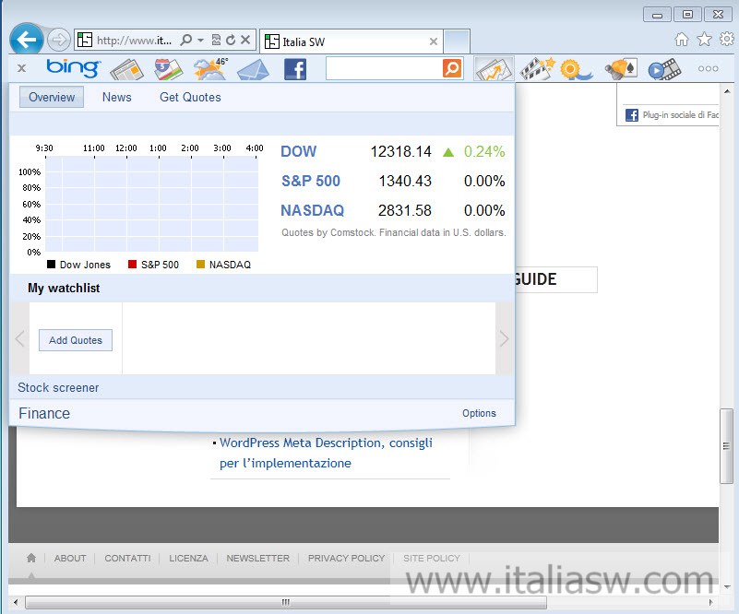The width and height of the screenshot is (739, 614).
Task: Switch to the News tab in the Finance panel
Action: click(x=117, y=97)
